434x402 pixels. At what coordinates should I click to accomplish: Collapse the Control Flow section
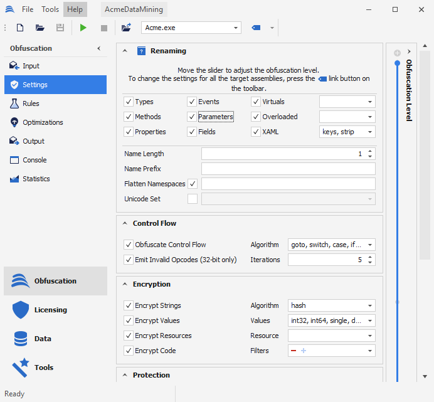pyautogui.click(x=124, y=223)
